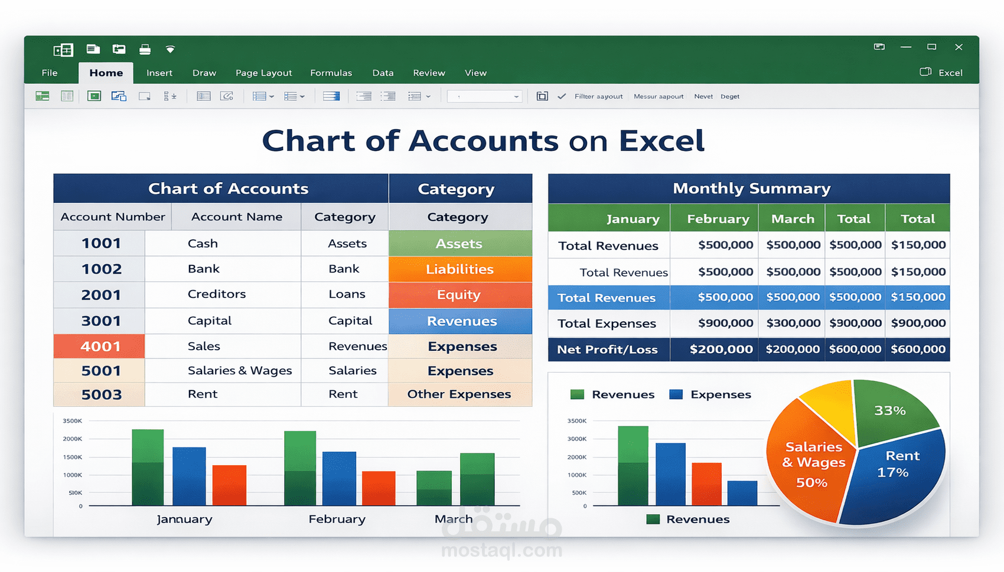Screen dimensions: 1004x572
Task: Open the blue table-rows list dropdown arrow
Action: [x=272, y=97]
